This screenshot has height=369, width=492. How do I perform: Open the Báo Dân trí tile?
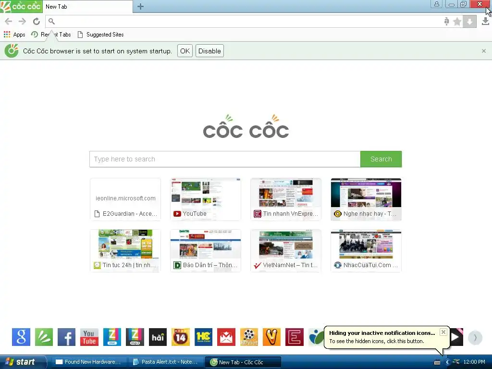206,251
